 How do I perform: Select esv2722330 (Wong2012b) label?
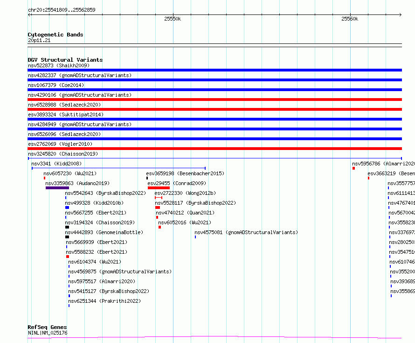pos(185,193)
